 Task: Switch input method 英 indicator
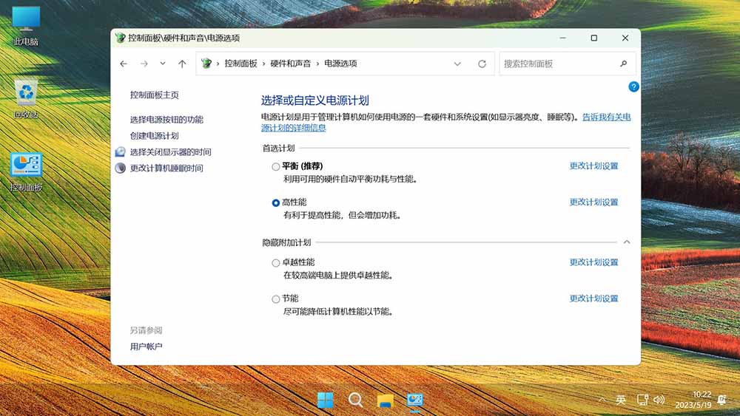point(621,400)
